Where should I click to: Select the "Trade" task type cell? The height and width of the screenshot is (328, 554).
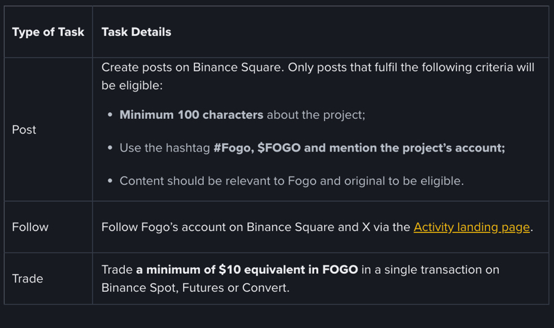click(27, 279)
